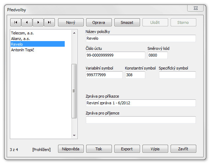Screen dimensions: 210x164
Task: Click the Specifický symbol field
Action: 177,75
